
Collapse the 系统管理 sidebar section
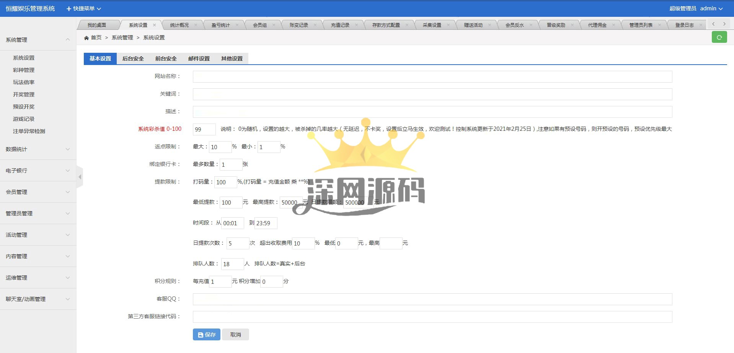38,40
